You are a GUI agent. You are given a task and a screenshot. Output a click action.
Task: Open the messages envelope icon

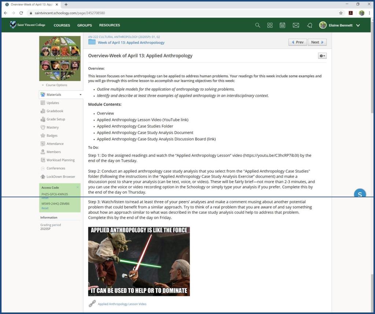coord(296,25)
